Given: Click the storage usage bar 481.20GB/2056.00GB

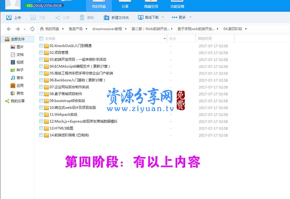Looking at the screenshot, I should pyautogui.click(x=44, y=6).
